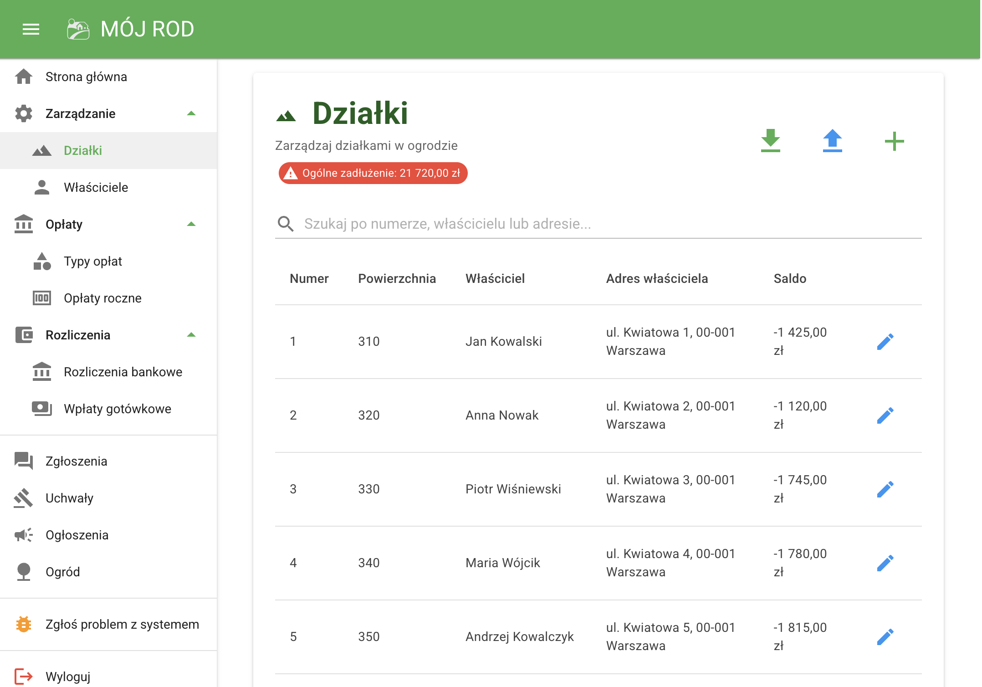Collapse the Rozliczenia menu group
Screen dimensions: 982x687
pos(191,335)
